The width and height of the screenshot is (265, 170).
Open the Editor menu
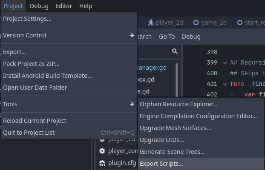point(64,6)
